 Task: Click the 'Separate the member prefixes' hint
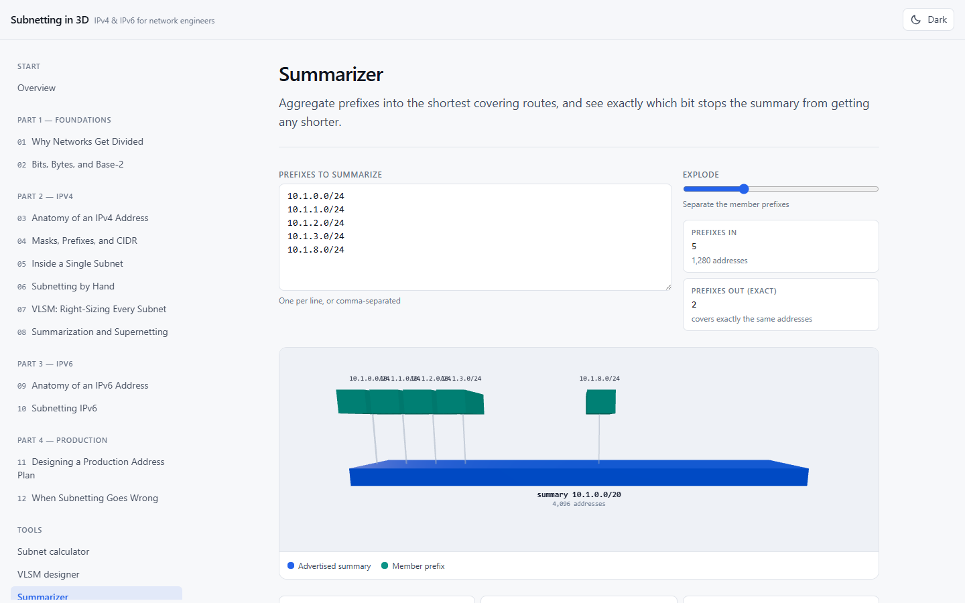[x=736, y=204]
